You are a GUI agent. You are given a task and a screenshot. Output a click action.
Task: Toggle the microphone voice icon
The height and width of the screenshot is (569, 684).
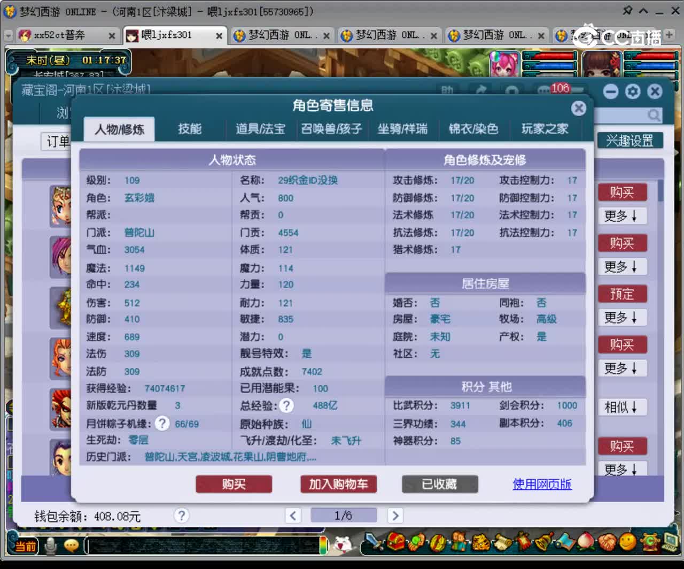pos(51,546)
